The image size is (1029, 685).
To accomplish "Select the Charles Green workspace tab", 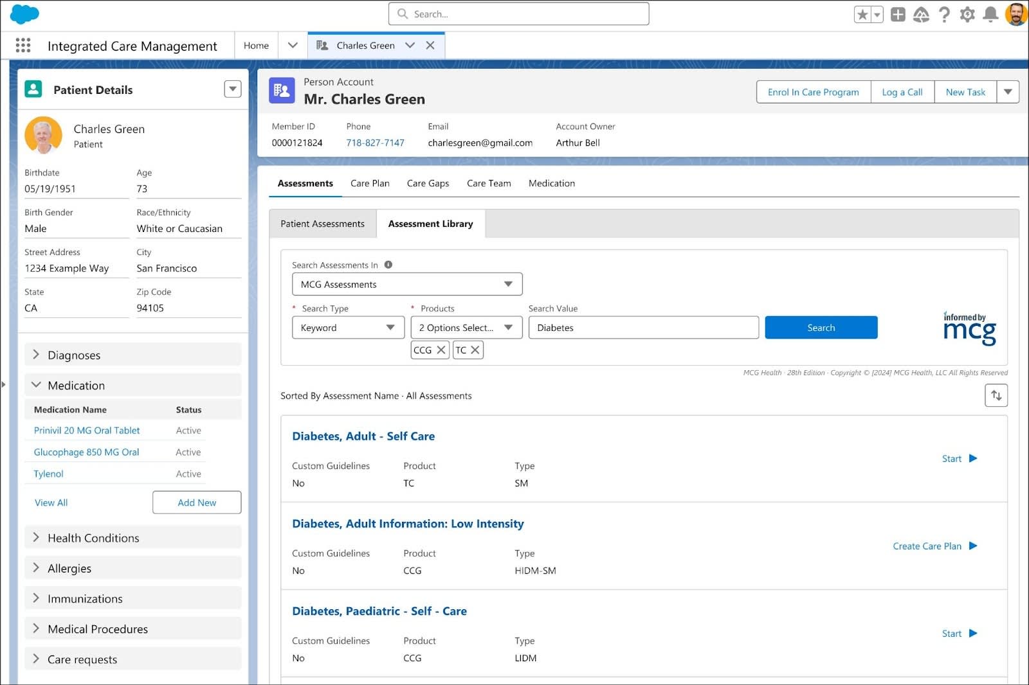I will (x=365, y=46).
